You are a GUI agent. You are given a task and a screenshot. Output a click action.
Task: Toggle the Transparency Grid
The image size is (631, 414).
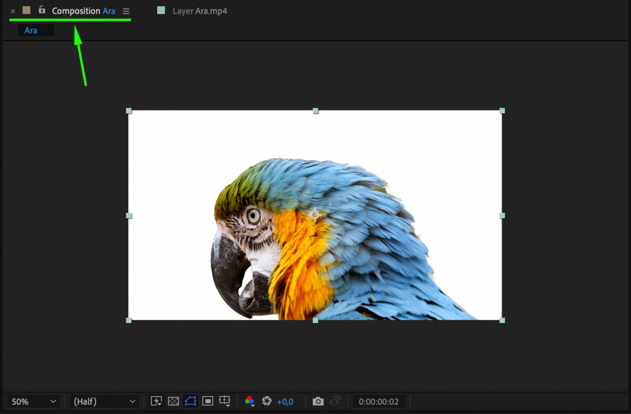click(x=173, y=401)
